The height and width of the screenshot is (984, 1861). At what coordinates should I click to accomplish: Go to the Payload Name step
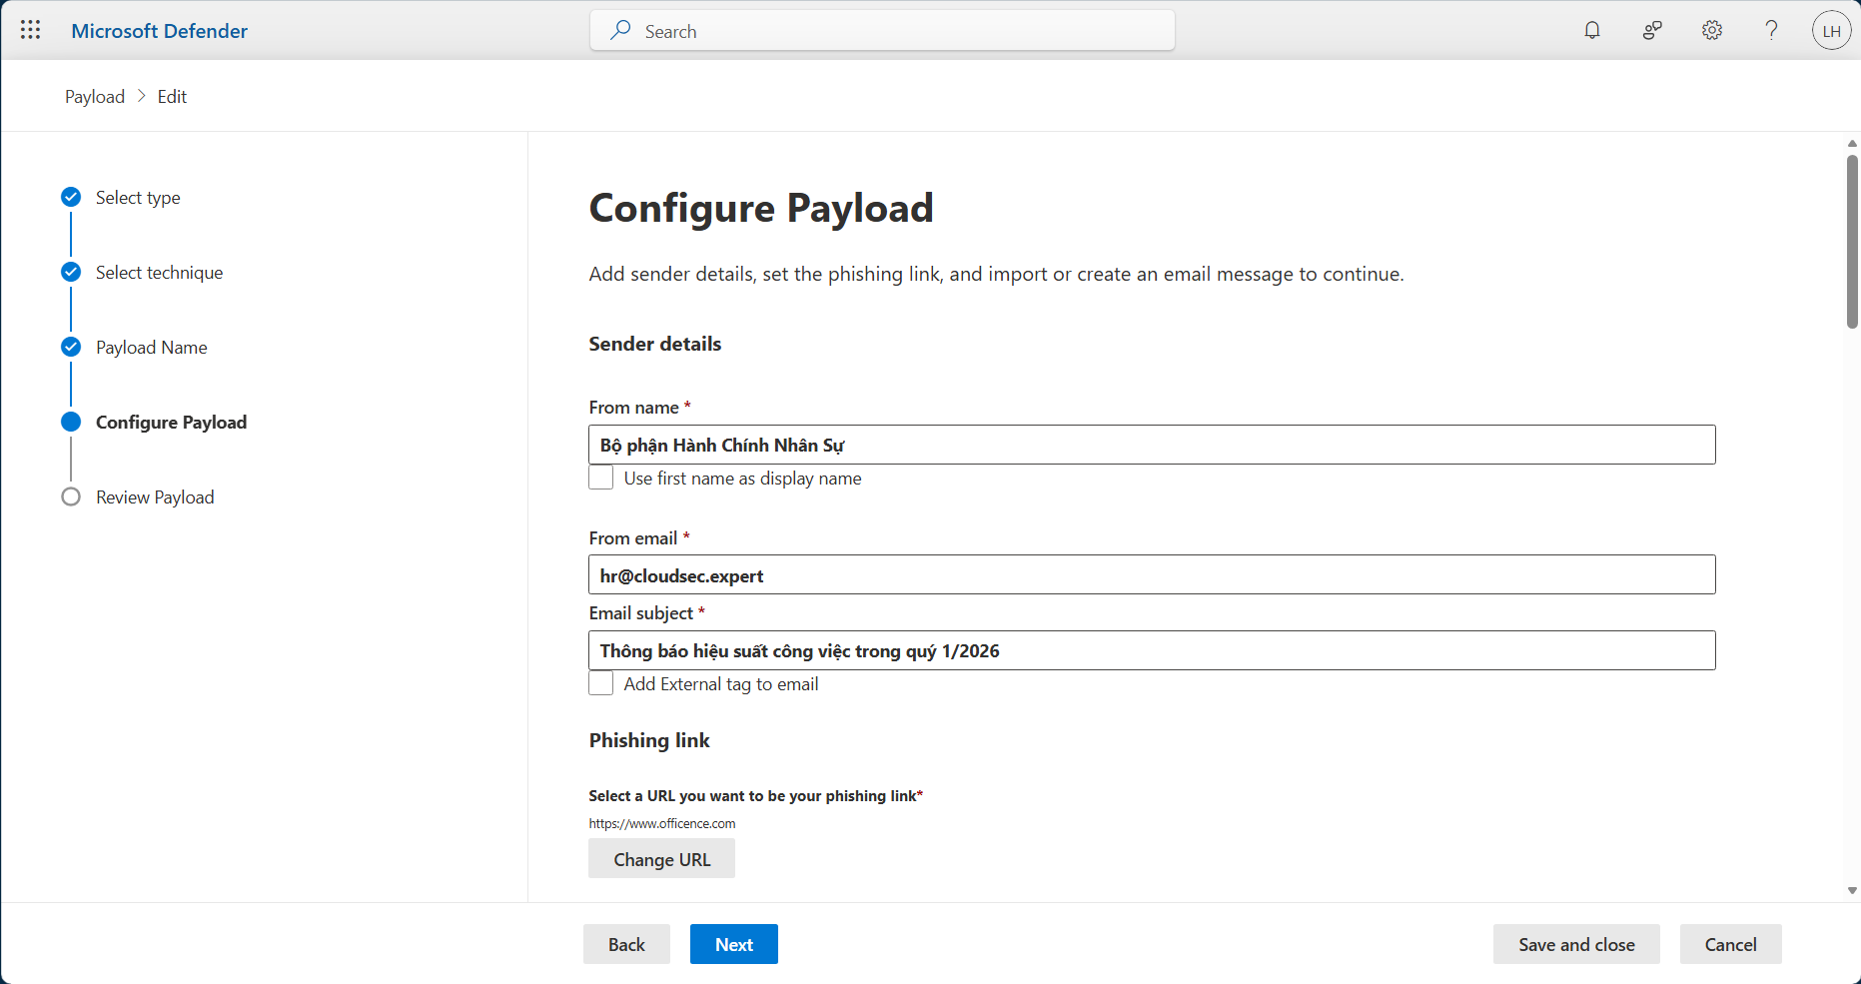coord(151,348)
